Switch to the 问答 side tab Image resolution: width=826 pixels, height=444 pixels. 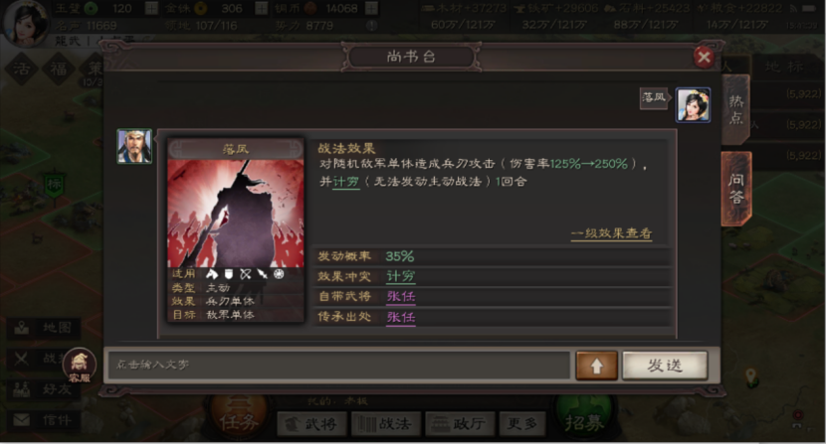click(735, 189)
